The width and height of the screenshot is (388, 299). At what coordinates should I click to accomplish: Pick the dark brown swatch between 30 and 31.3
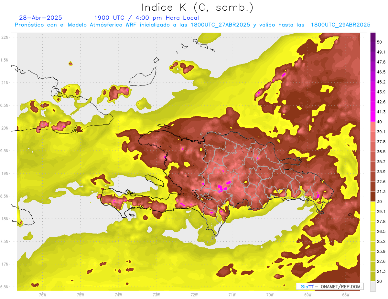(373, 196)
